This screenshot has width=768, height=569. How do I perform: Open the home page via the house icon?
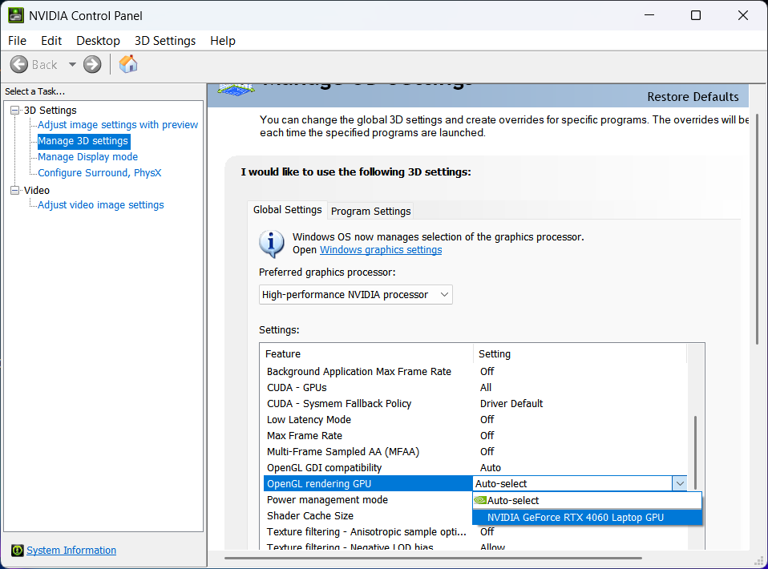click(127, 63)
